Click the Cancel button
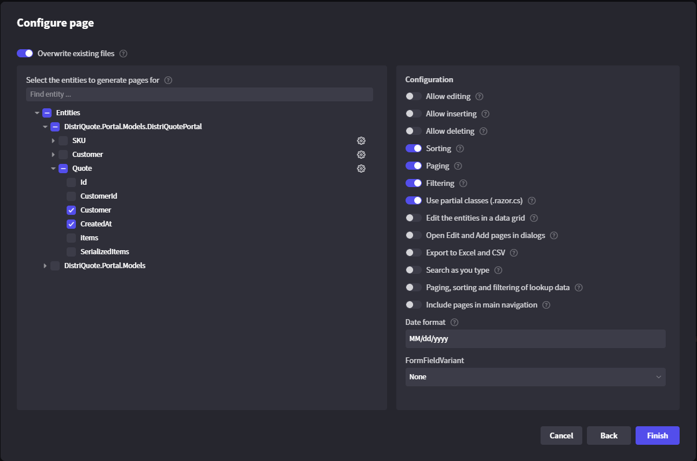Screen dimensions: 697x461 pyautogui.click(x=561, y=436)
